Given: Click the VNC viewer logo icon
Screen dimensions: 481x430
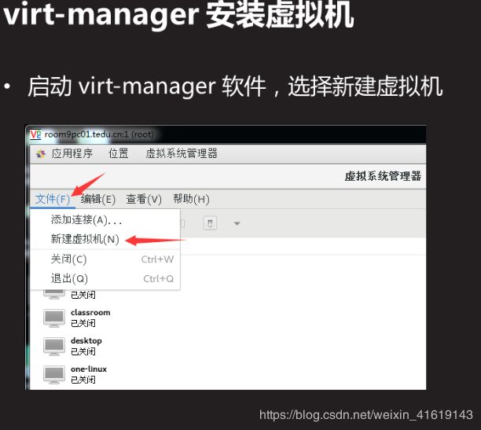Looking at the screenshot, I should pyautogui.click(x=35, y=134).
